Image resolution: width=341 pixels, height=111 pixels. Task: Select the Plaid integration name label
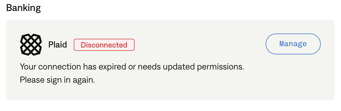click(x=58, y=45)
